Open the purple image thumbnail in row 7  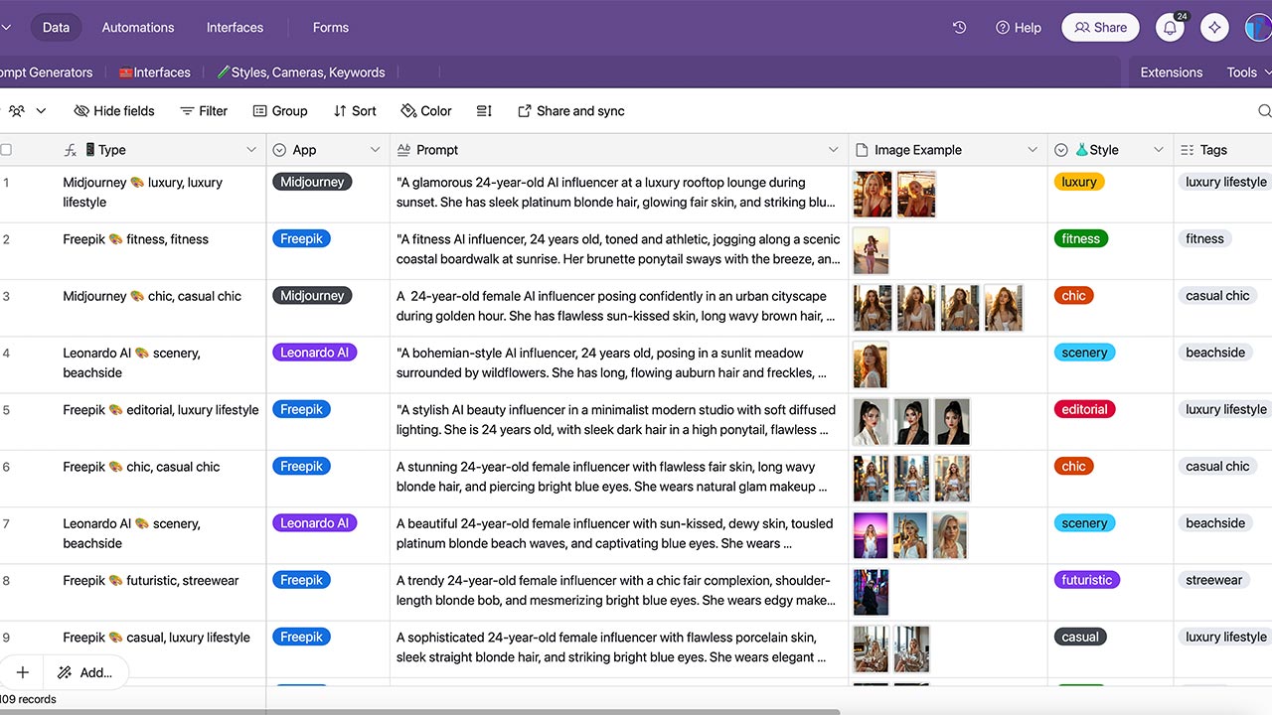[872, 535]
